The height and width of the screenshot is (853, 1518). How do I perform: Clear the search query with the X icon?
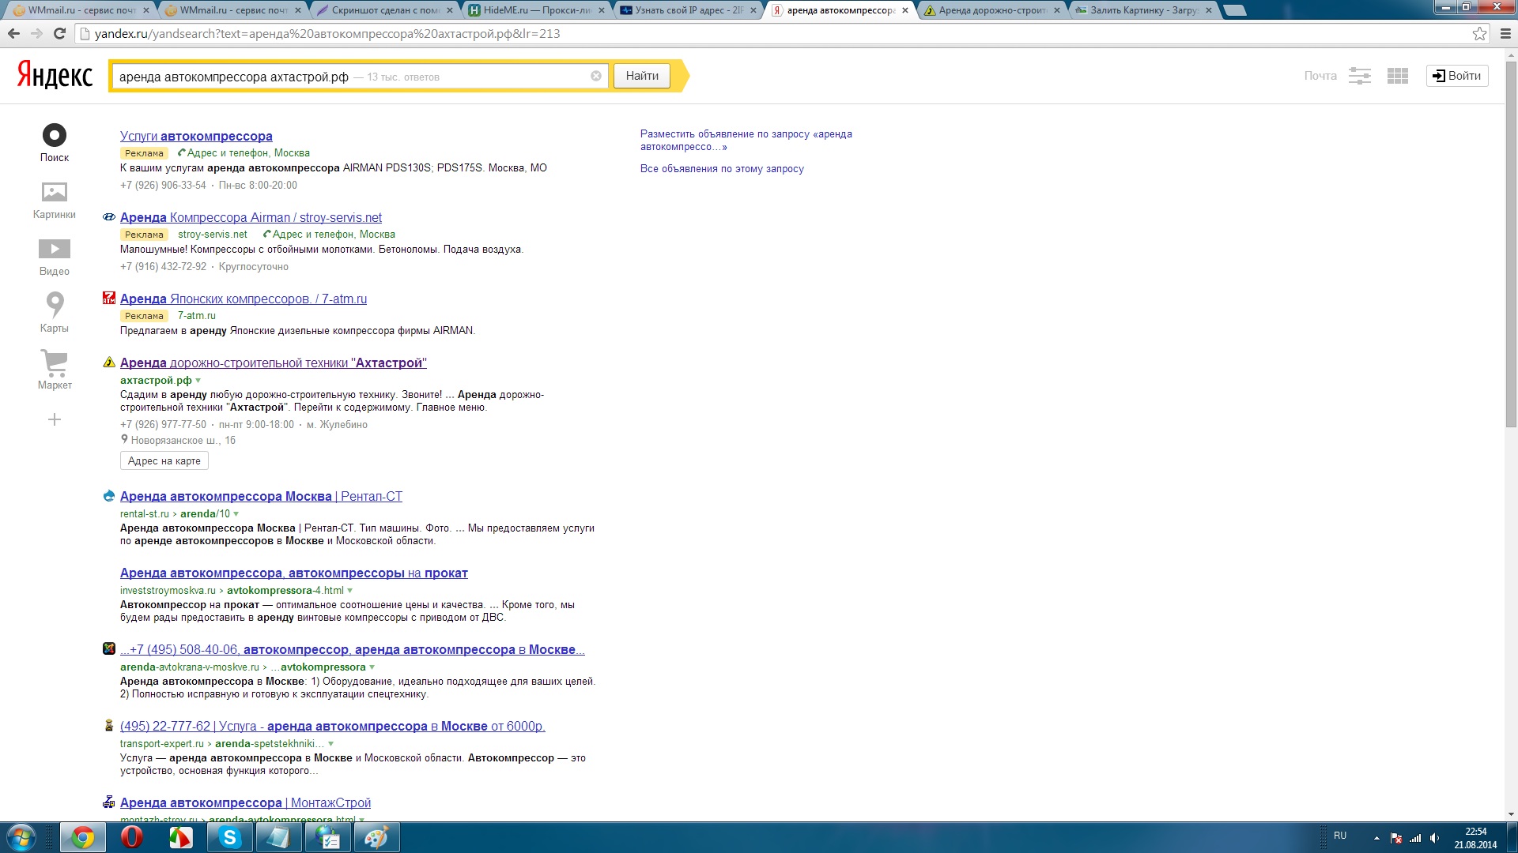pos(596,76)
